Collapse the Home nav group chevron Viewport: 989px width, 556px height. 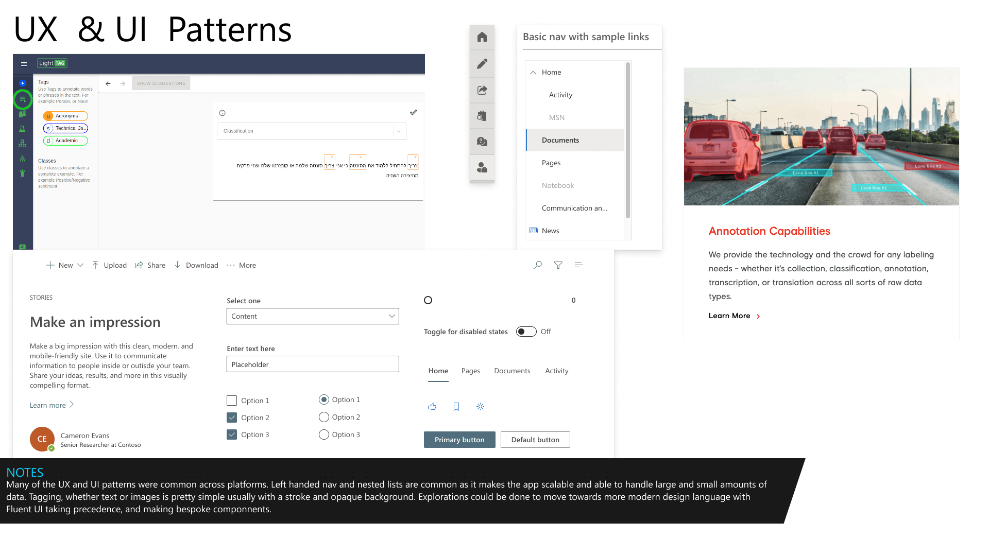pyautogui.click(x=533, y=73)
